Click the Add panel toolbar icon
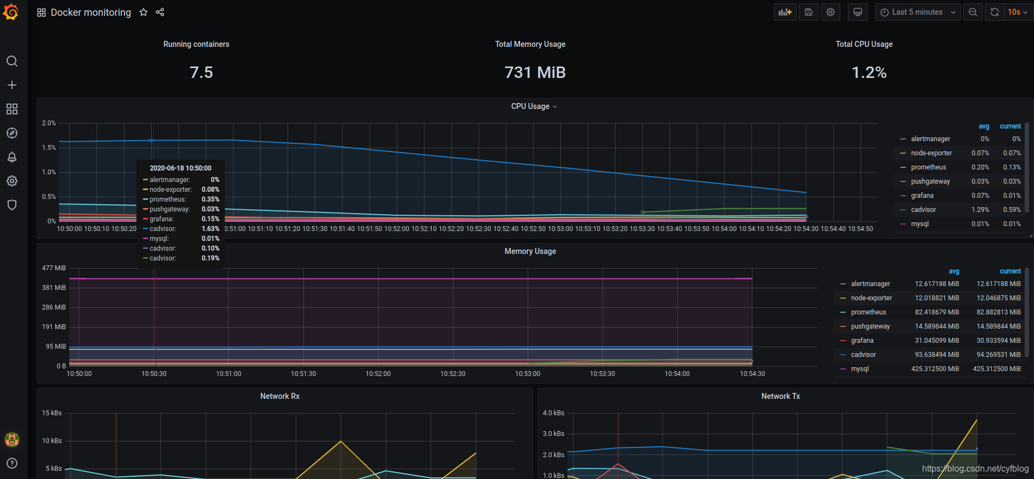Screen dimensions: 1034x479 click(x=785, y=12)
